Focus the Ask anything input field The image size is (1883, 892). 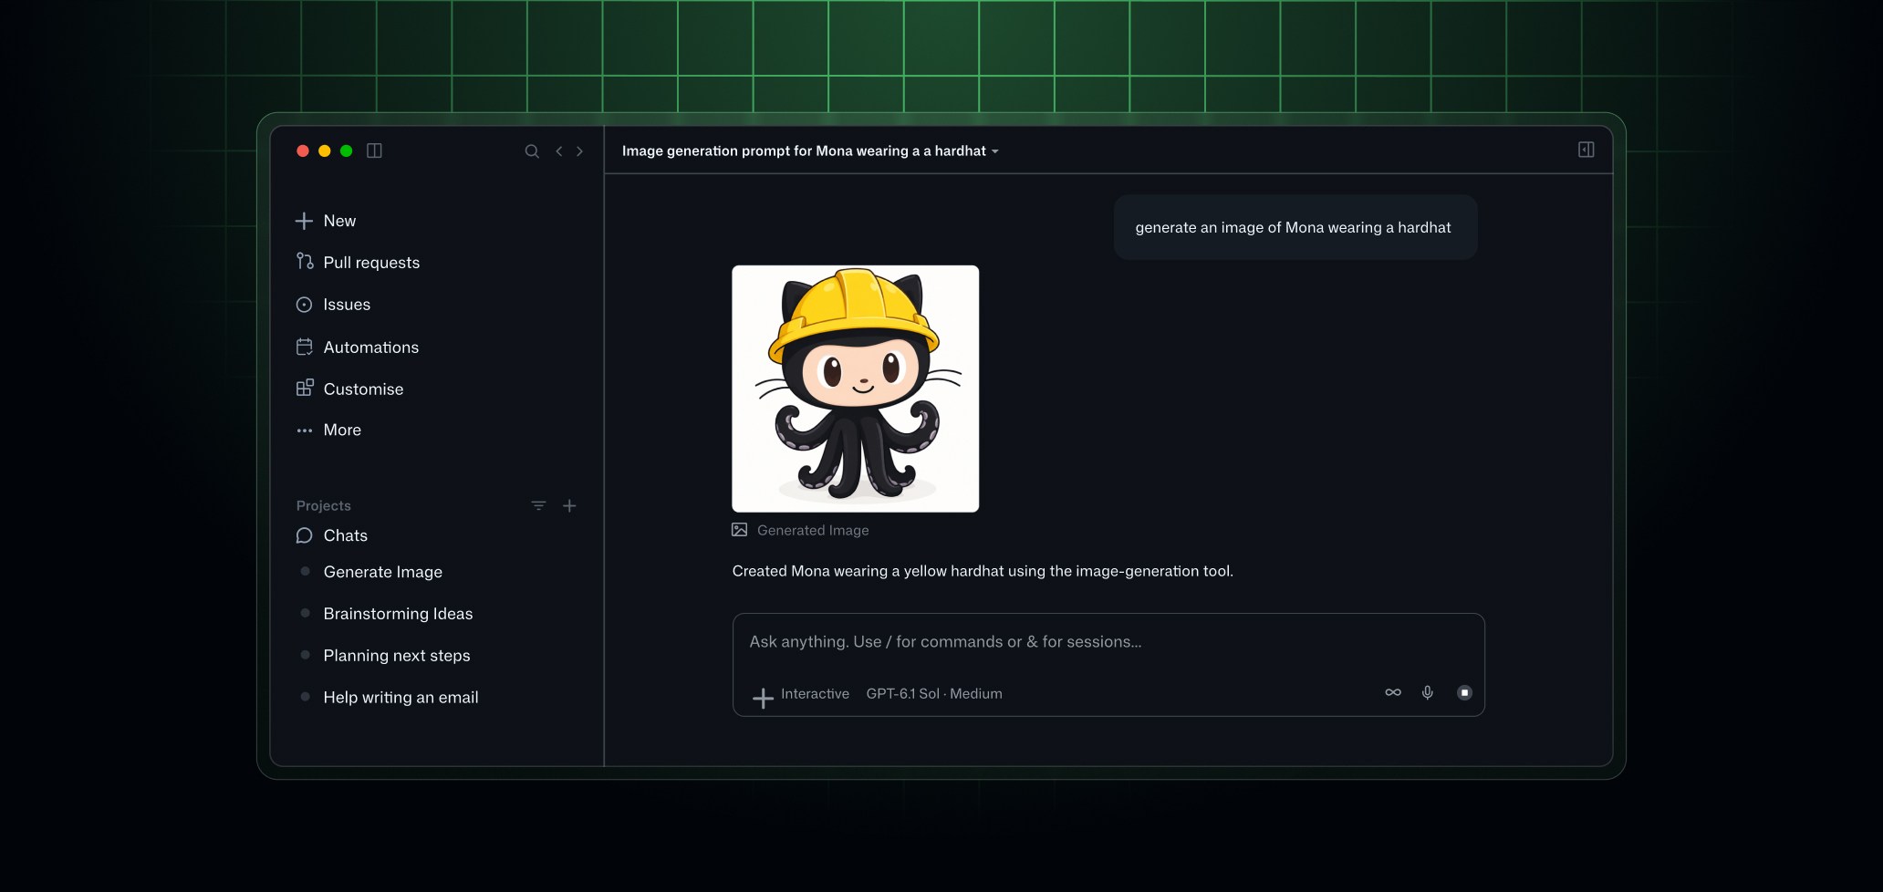[1108, 642]
